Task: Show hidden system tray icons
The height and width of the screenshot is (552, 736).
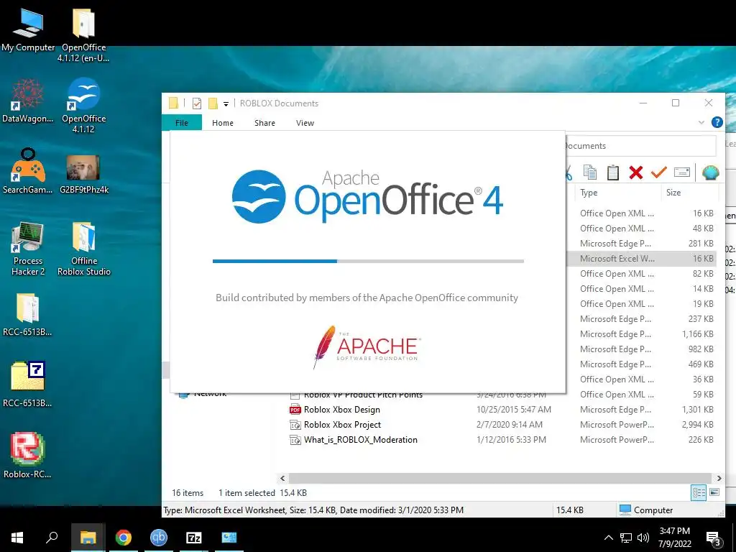Action: pyautogui.click(x=608, y=538)
